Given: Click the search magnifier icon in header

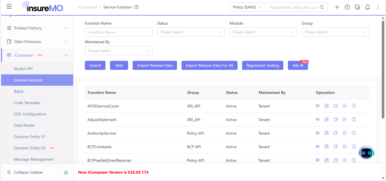Looking at the screenshot, I should point(322,7).
